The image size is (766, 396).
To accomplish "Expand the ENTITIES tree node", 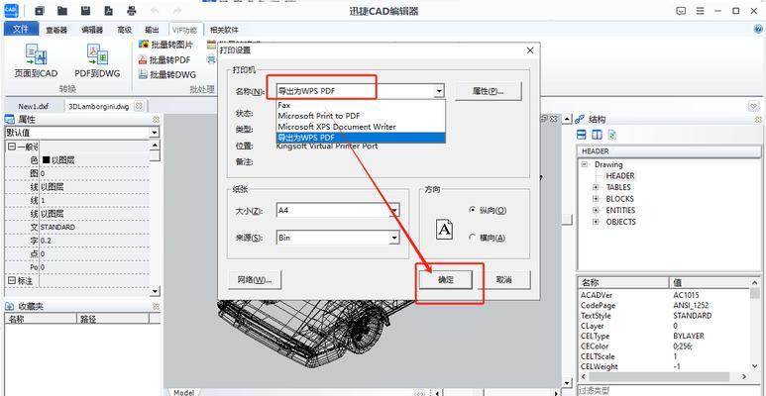I will pyautogui.click(x=596, y=210).
